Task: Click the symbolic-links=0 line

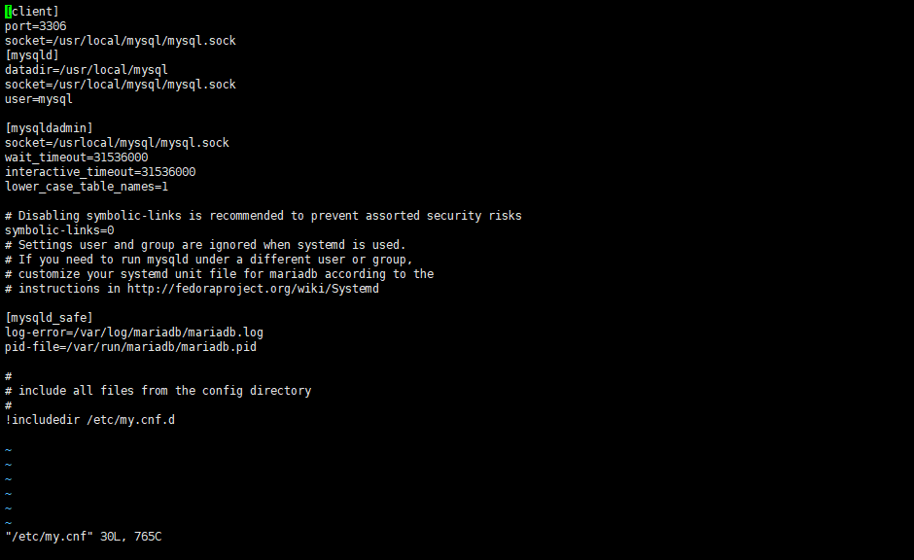Action: tap(59, 230)
